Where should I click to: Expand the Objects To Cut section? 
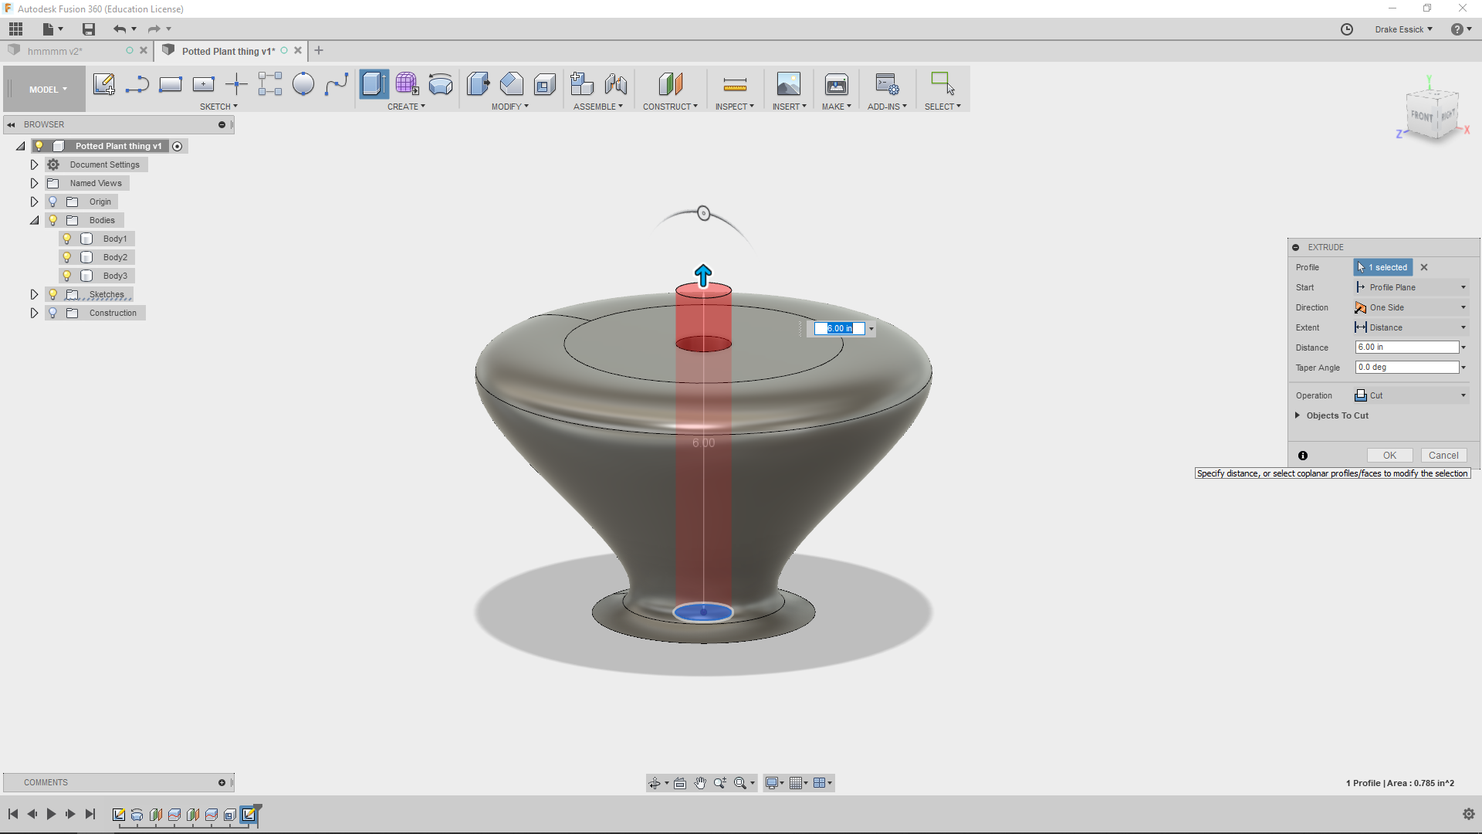[1298, 415]
